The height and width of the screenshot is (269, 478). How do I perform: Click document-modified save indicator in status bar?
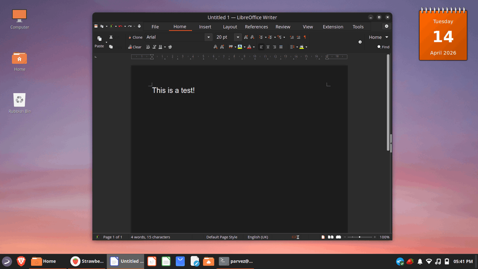pyautogui.click(x=97, y=237)
